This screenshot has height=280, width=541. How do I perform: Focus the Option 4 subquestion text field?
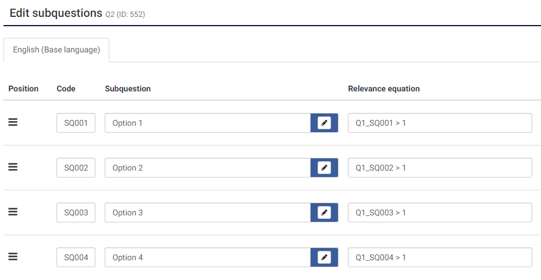pyautogui.click(x=207, y=257)
